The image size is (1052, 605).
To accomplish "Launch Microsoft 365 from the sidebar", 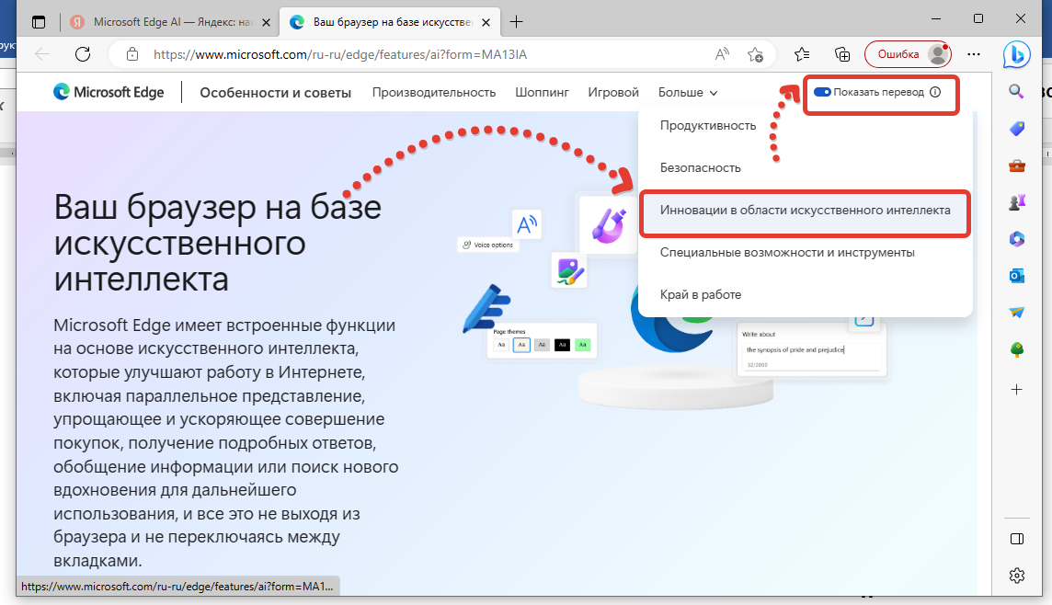I will click(1016, 239).
